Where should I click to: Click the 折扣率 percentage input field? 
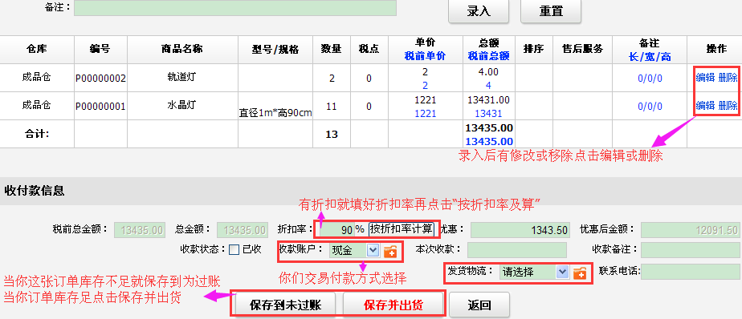(x=337, y=230)
